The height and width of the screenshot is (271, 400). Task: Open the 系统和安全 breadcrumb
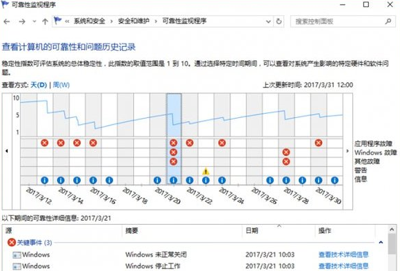click(x=89, y=21)
